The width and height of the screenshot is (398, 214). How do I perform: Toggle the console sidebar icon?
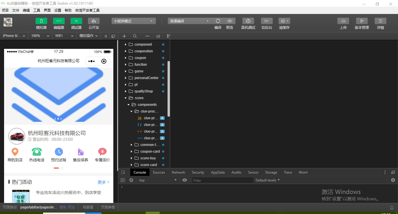coord(123,180)
